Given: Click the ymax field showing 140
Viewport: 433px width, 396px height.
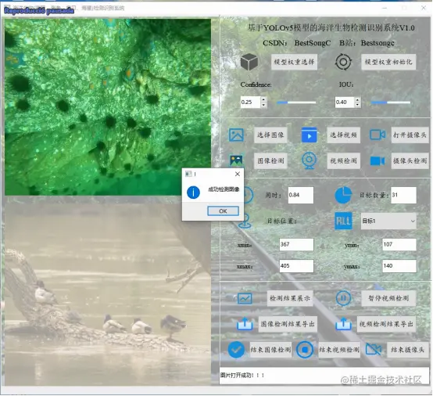Looking at the screenshot, I should point(399,266).
